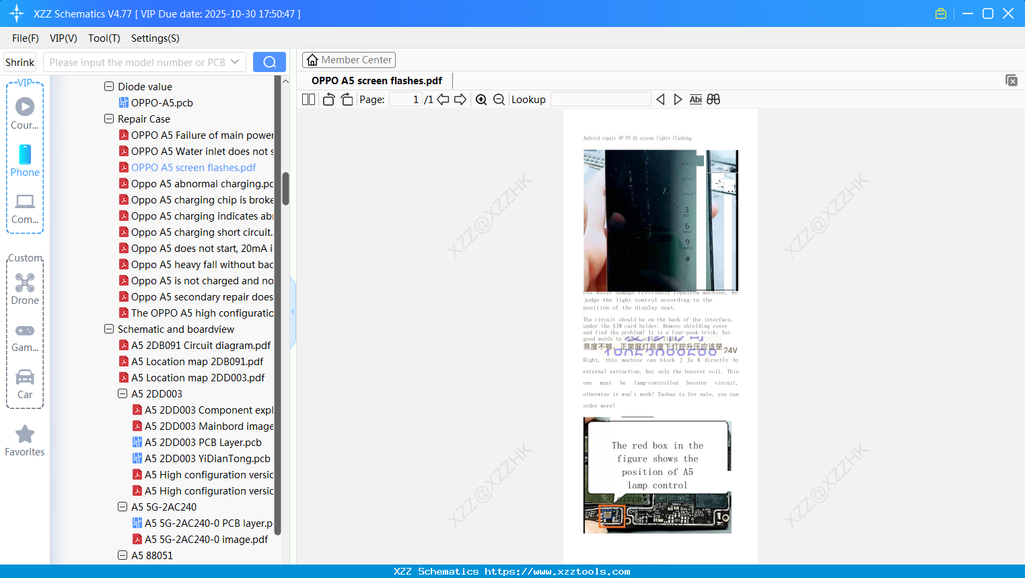Open Oppo A5 charging chip is broken case
Viewport: 1025px width, 578px height.
pos(202,199)
